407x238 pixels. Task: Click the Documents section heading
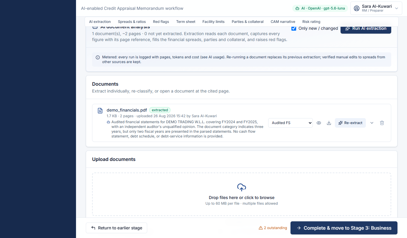pos(105,84)
